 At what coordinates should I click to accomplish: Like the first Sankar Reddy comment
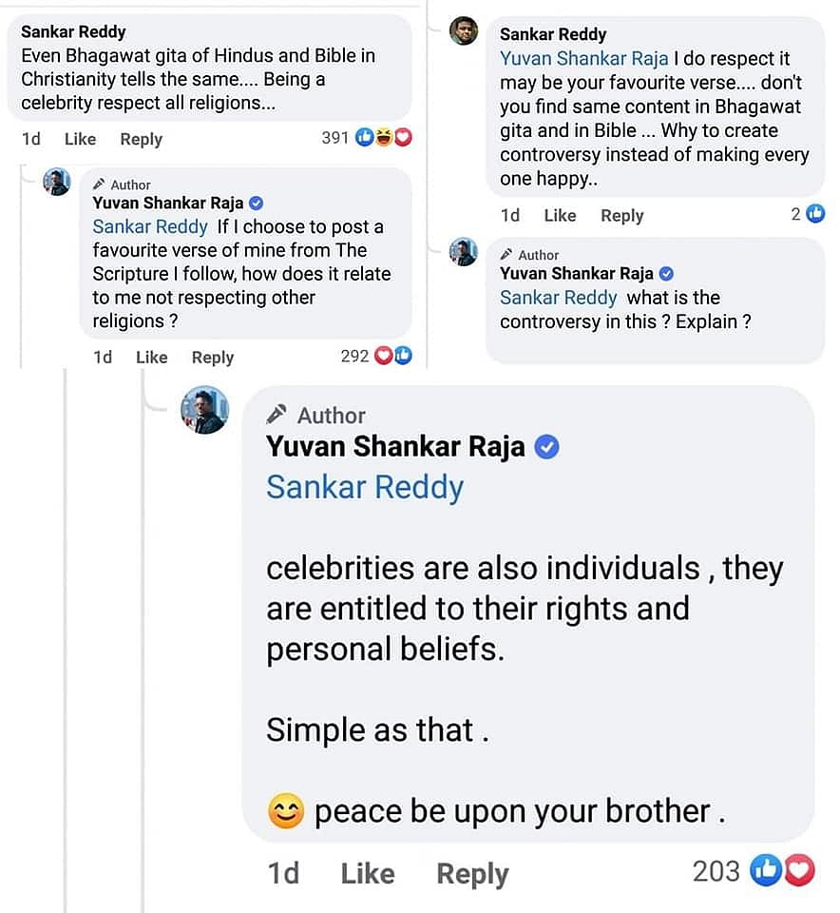(x=80, y=139)
